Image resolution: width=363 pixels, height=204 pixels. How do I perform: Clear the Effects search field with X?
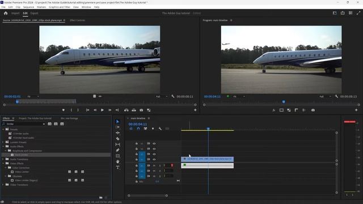[44, 124]
